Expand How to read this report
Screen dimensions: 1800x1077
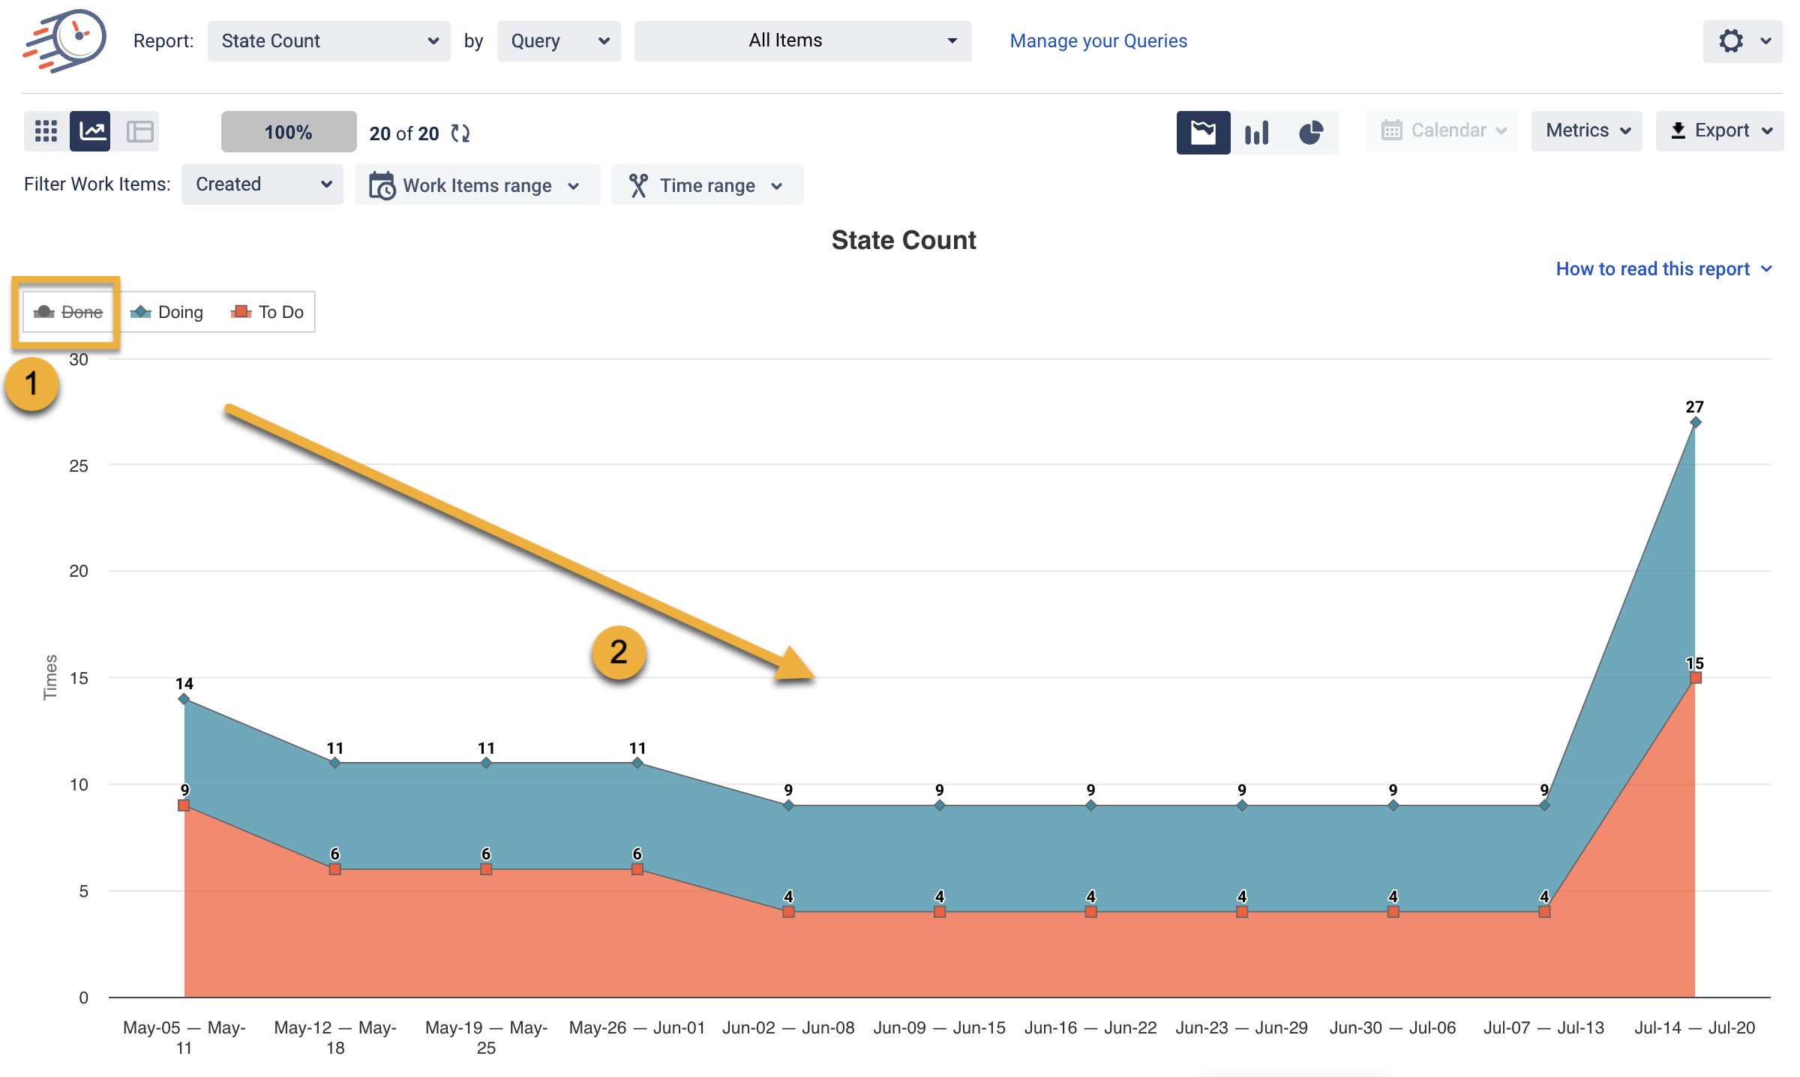pyautogui.click(x=1662, y=268)
